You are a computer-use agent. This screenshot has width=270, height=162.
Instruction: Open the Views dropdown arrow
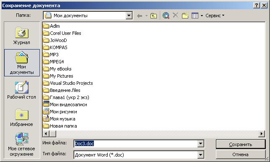pyautogui.click(x=202, y=16)
